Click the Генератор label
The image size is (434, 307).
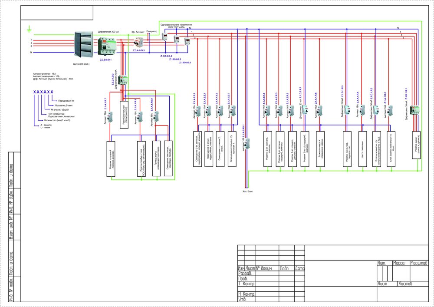click(x=151, y=31)
